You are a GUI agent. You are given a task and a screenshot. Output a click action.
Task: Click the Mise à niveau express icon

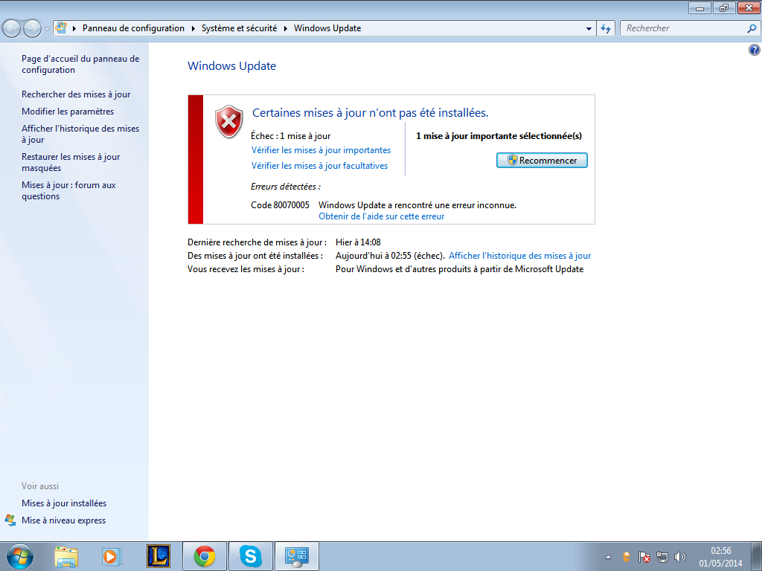coord(10,520)
